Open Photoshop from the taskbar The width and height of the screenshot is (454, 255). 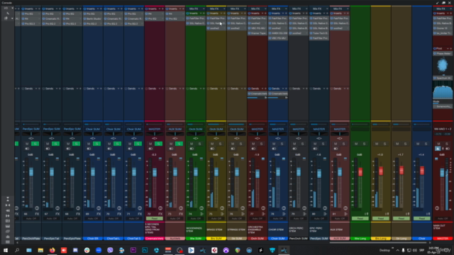[x=145, y=250]
